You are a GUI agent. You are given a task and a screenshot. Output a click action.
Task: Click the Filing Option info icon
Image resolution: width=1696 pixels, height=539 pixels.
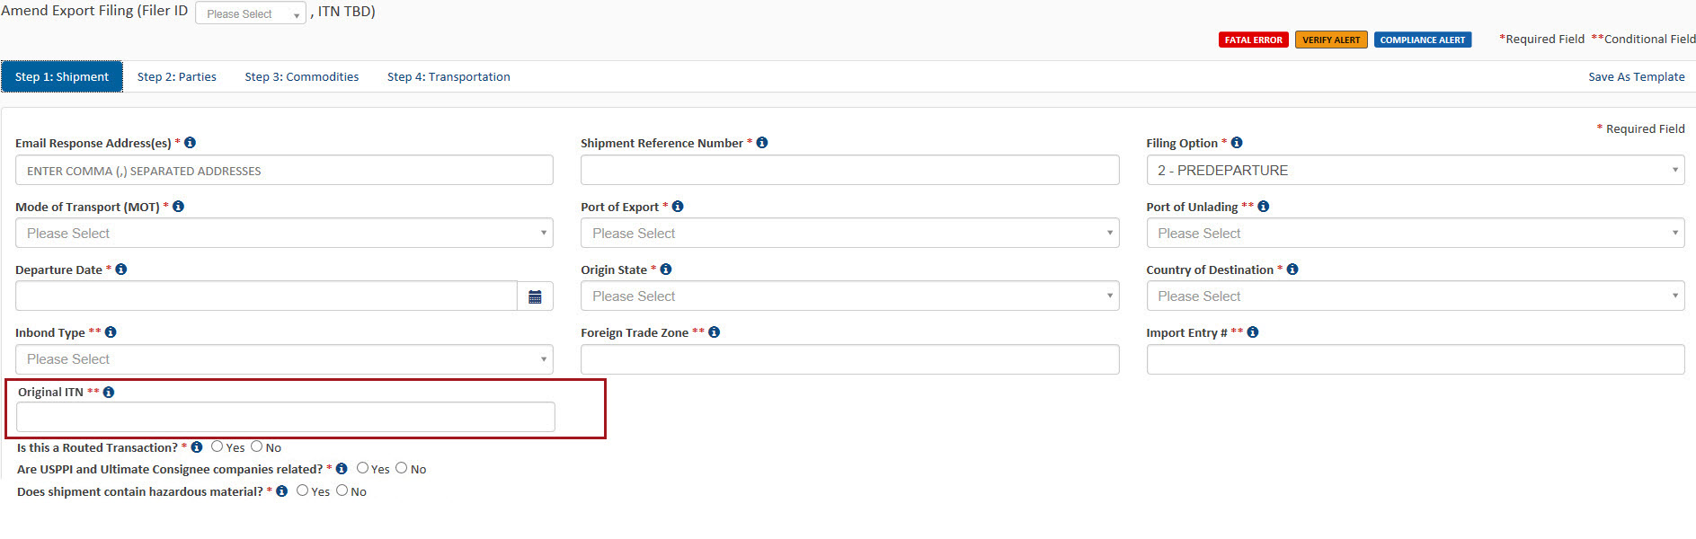tap(1237, 143)
